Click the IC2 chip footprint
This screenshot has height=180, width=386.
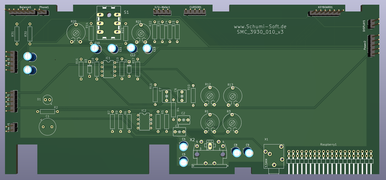pos(144,121)
